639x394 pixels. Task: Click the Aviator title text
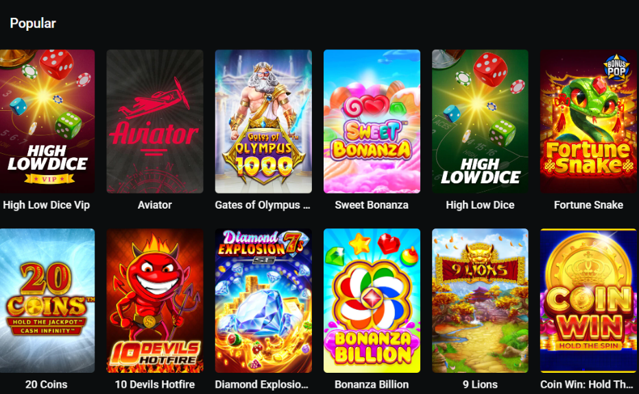155,205
